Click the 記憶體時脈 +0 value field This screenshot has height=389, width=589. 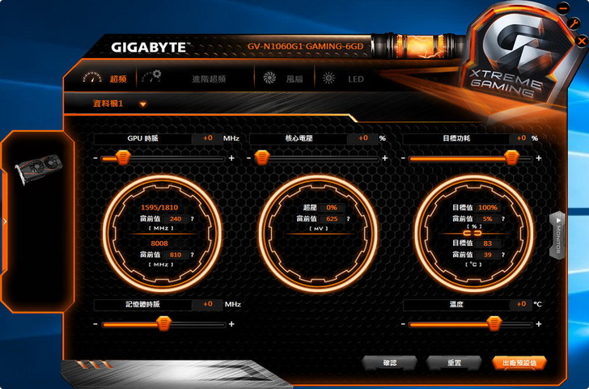coord(208,304)
